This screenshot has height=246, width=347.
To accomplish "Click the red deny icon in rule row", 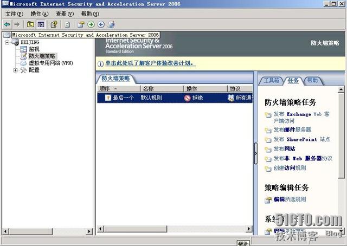I will coord(187,98).
